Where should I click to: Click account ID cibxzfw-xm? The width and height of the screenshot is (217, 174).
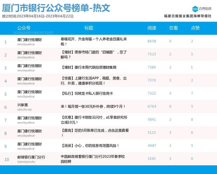coord(24,109)
